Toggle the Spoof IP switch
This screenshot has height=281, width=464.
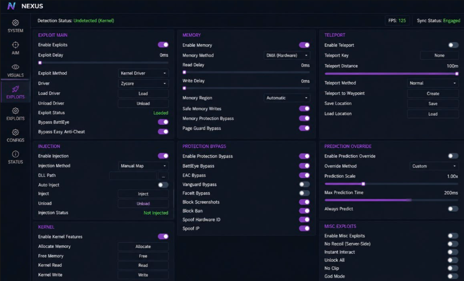304,229
